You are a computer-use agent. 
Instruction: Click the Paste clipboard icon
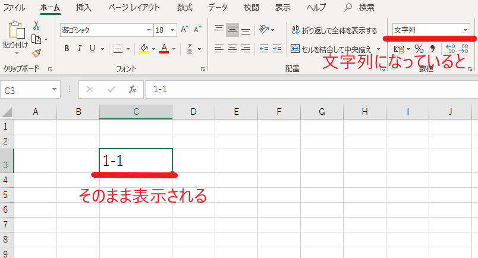pyautogui.click(x=16, y=30)
